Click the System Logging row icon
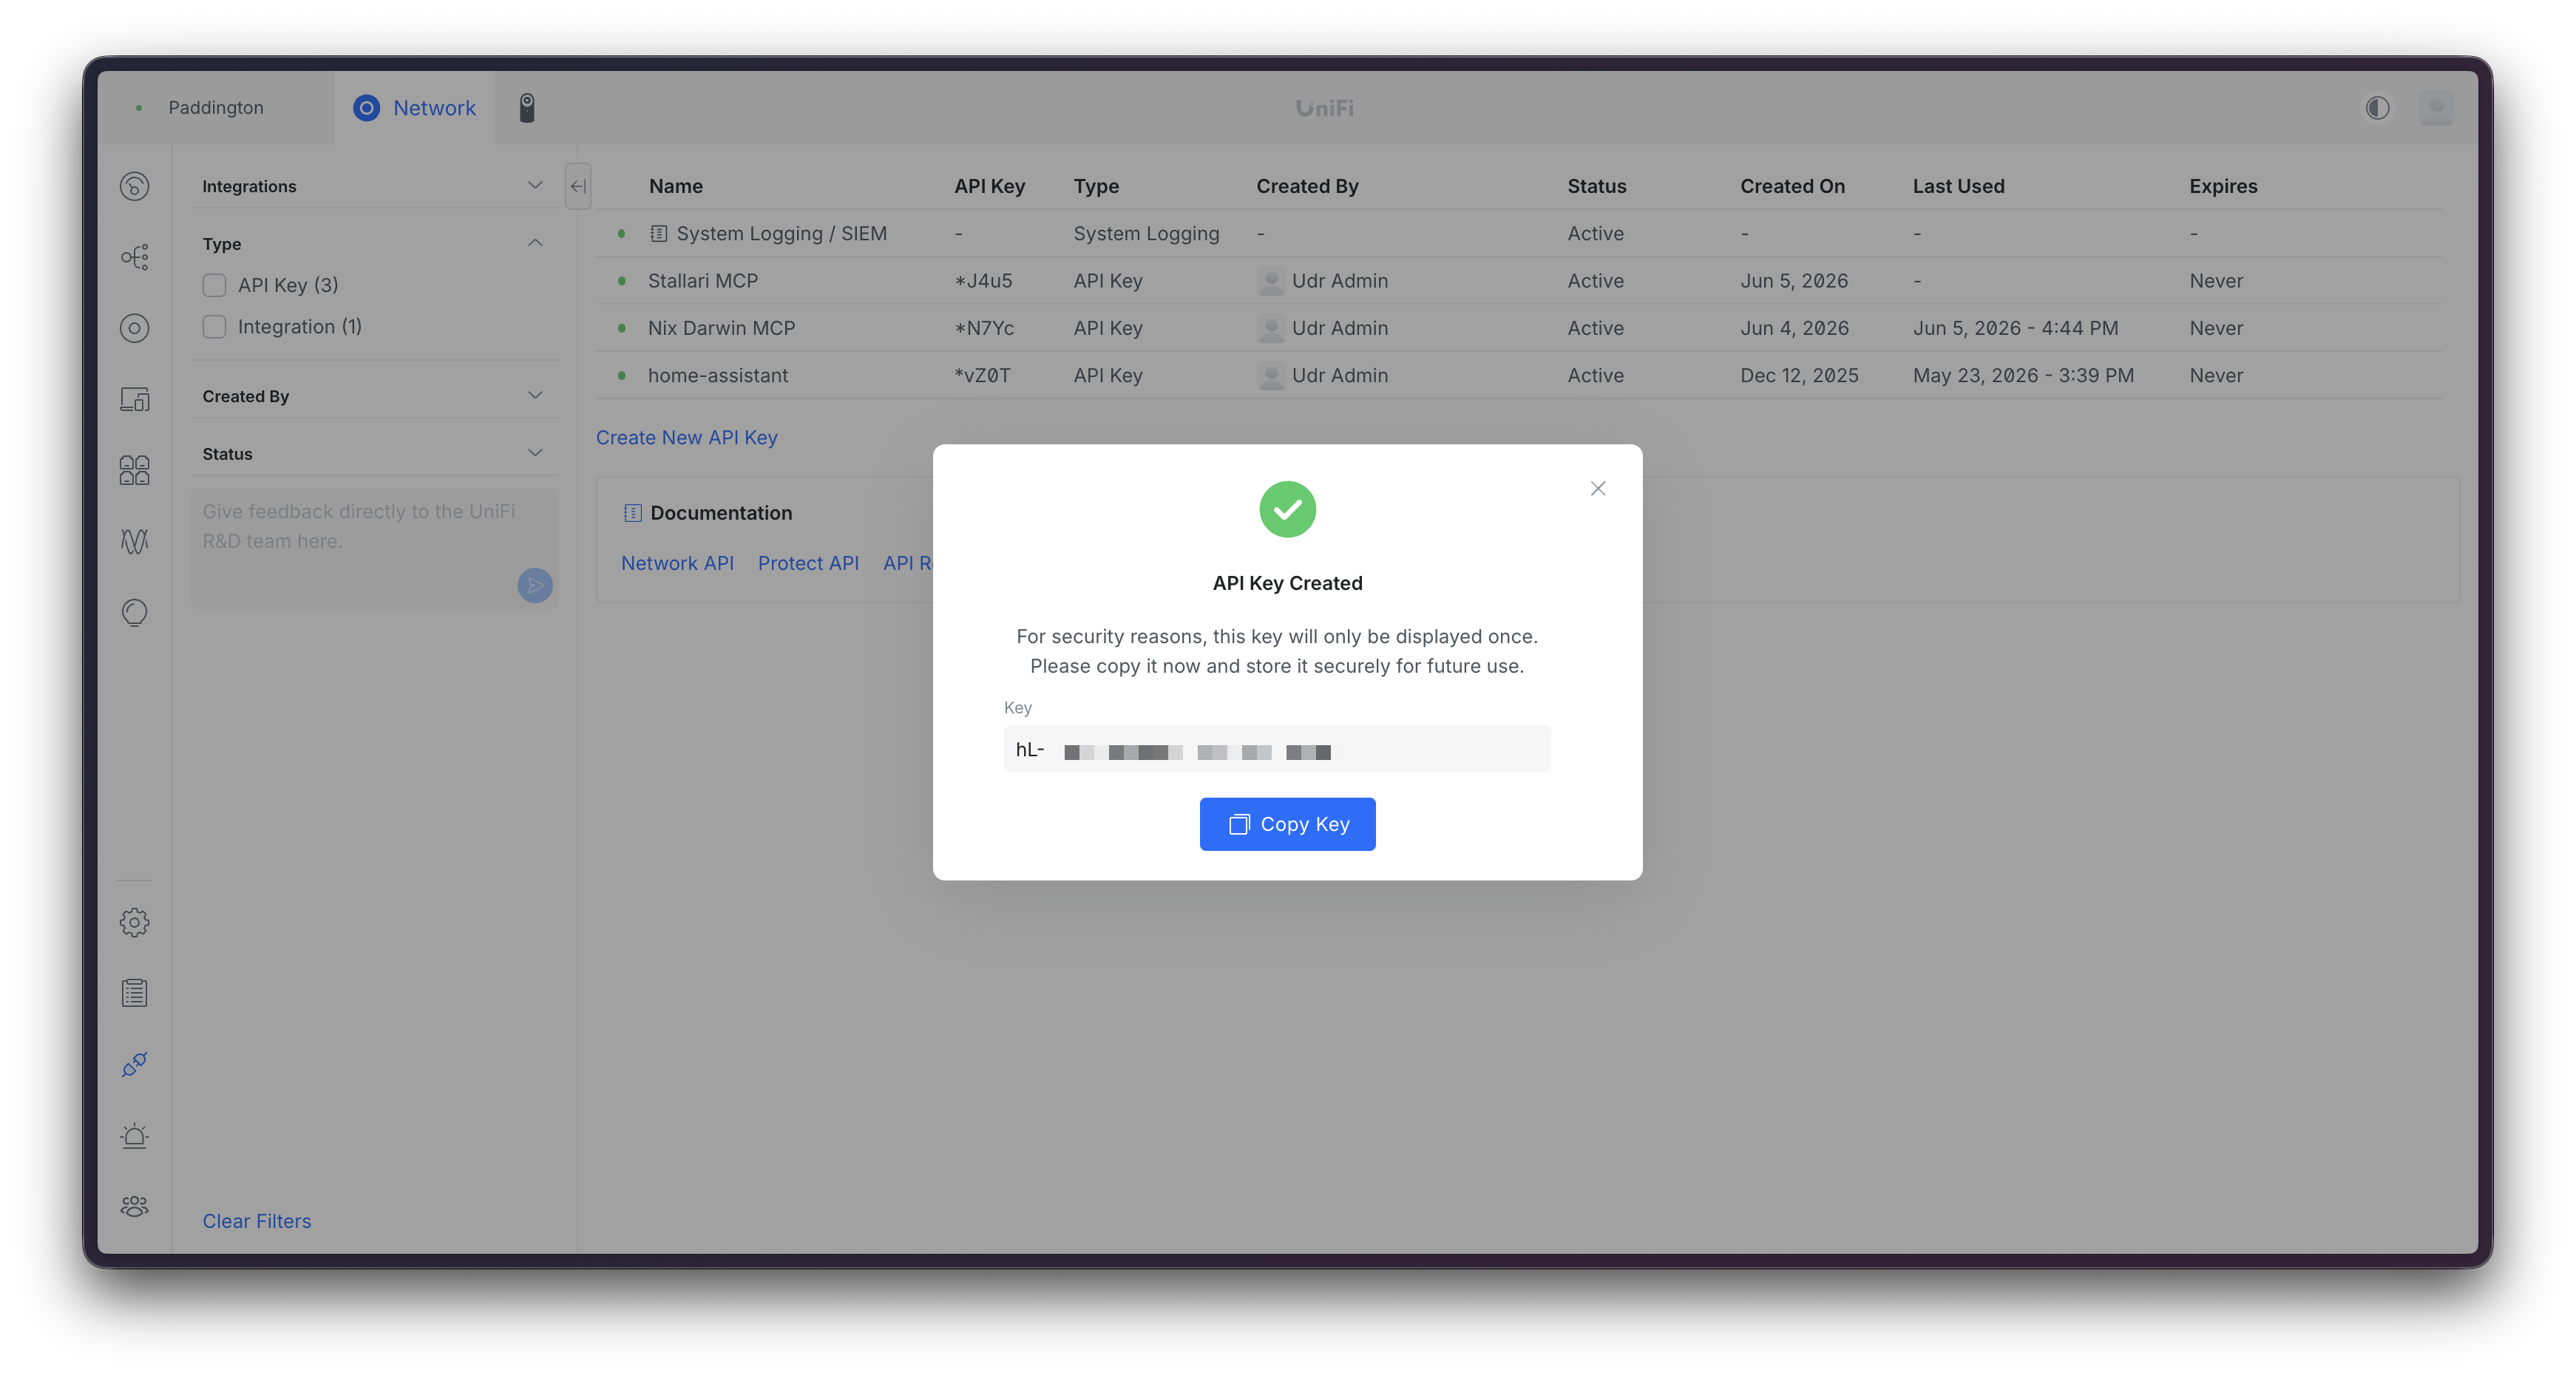This screenshot has height=1378, width=2576. [x=658, y=233]
